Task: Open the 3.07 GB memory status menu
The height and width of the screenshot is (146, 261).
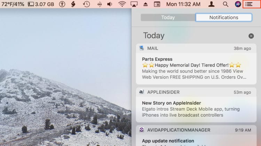Action: (41, 4)
